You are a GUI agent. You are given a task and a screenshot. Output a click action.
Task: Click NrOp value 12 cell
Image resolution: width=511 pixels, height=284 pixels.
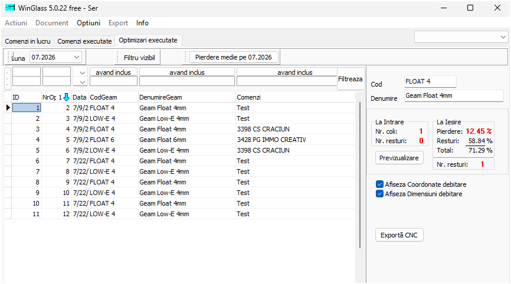coord(57,214)
